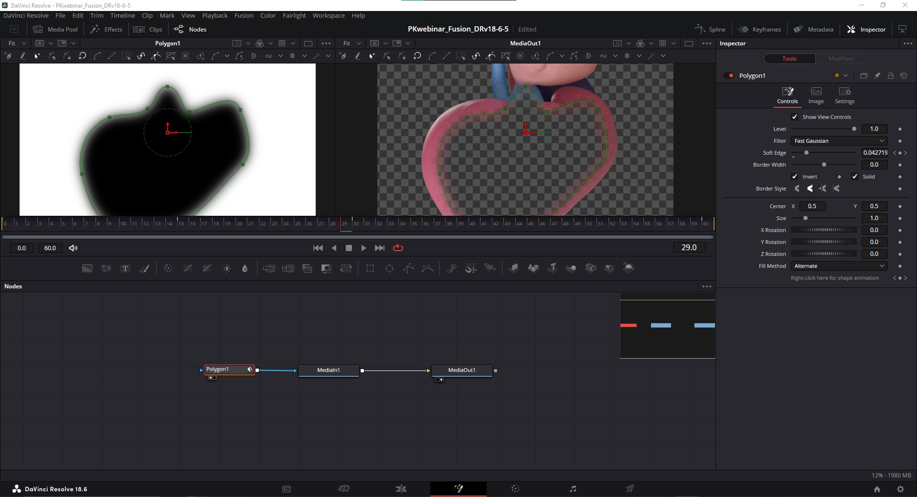The width and height of the screenshot is (917, 497).
Task: Add a Paint brush tool from the toolbar
Action: [x=144, y=268]
